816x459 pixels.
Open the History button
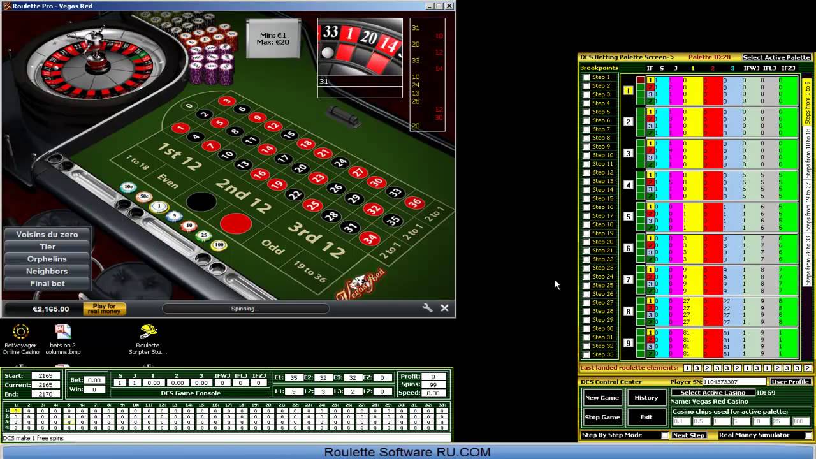tap(646, 398)
